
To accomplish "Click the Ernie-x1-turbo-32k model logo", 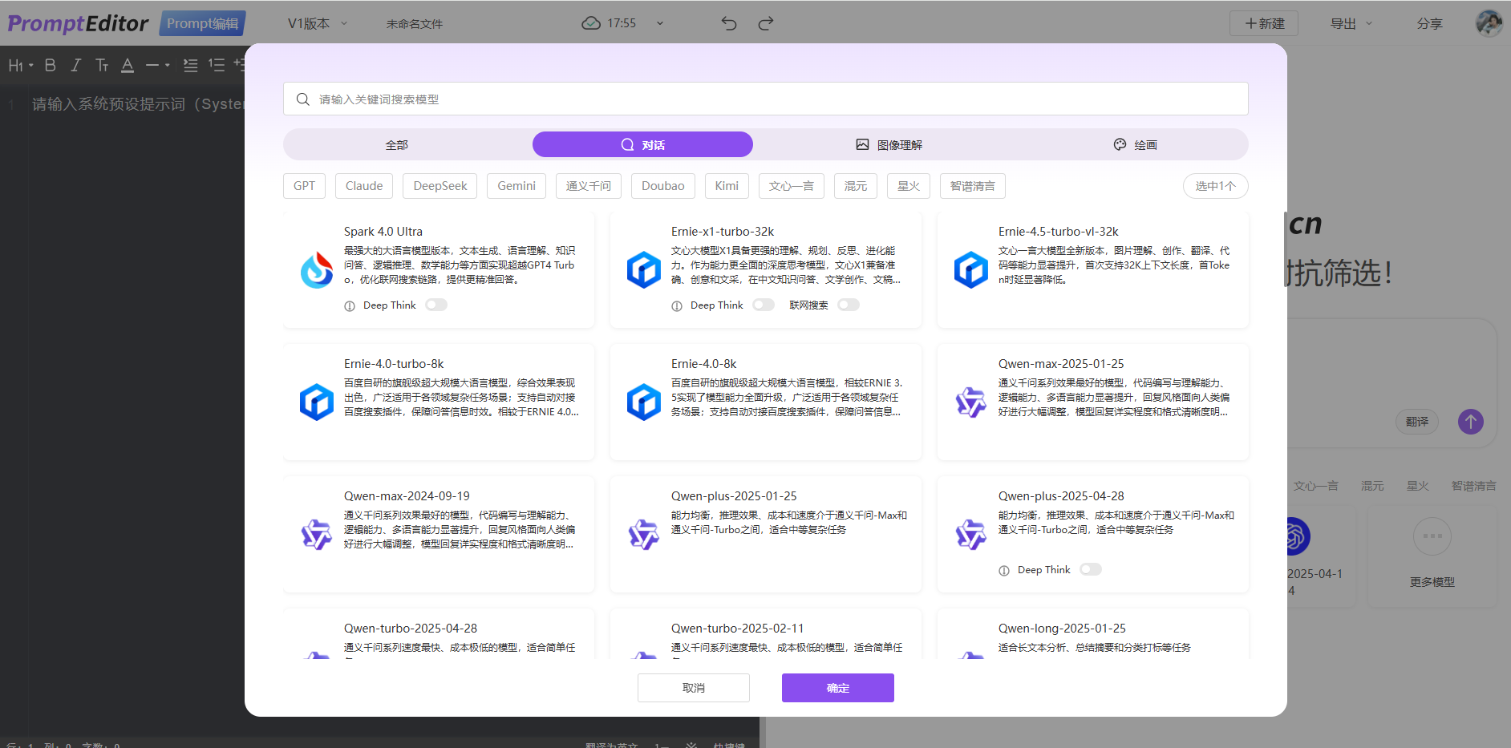I will [x=643, y=270].
